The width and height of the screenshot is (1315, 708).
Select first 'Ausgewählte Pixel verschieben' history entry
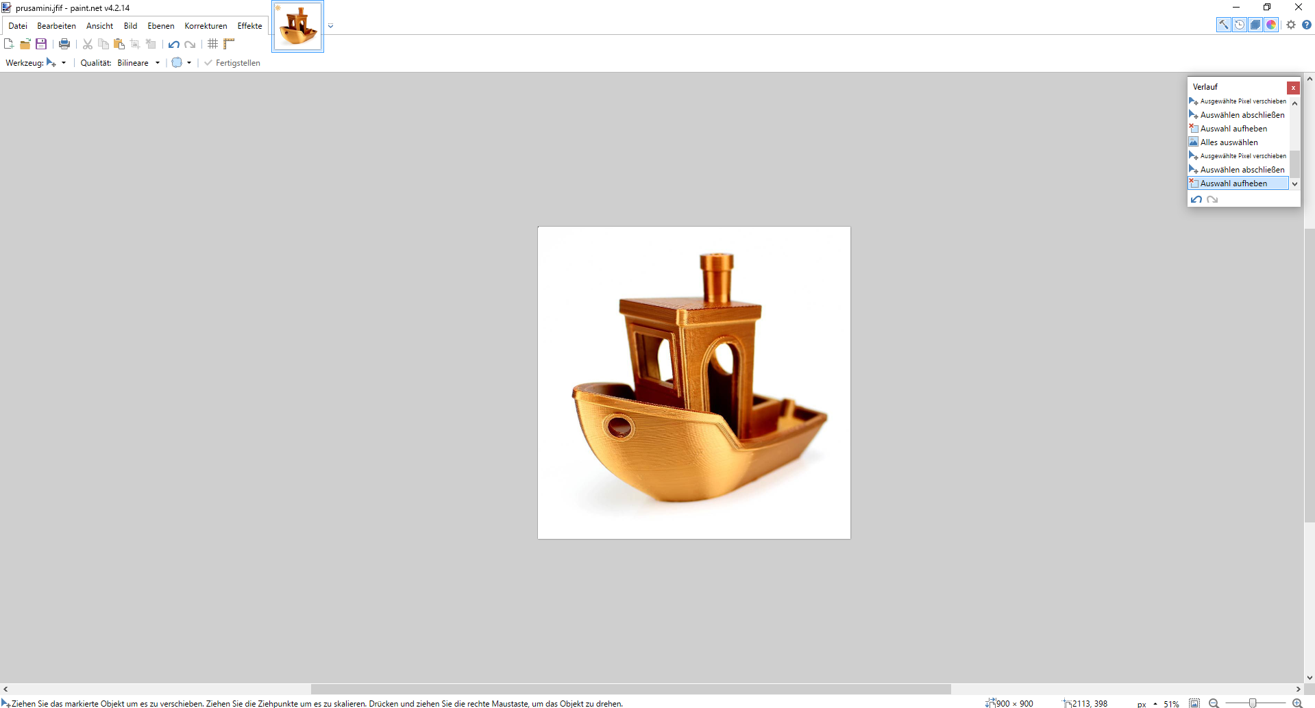click(x=1238, y=101)
